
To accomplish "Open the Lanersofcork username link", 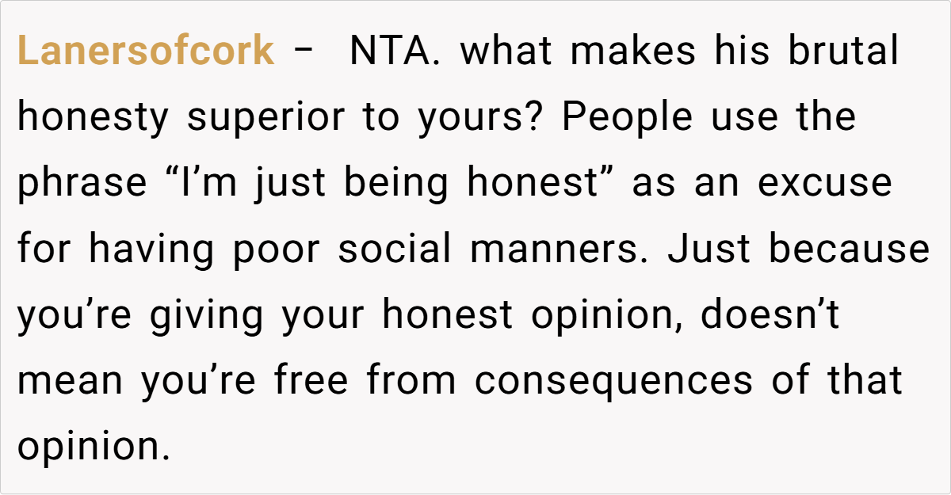I will [x=146, y=52].
